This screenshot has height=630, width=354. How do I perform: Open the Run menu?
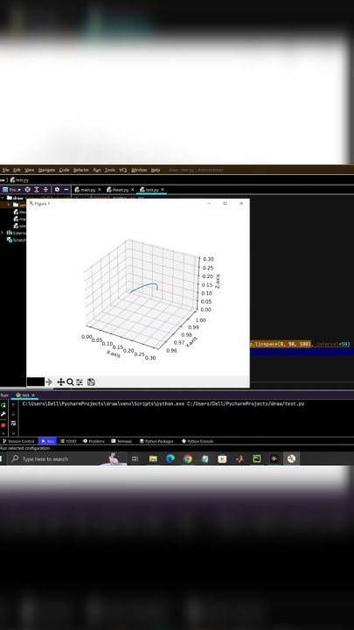click(x=97, y=170)
